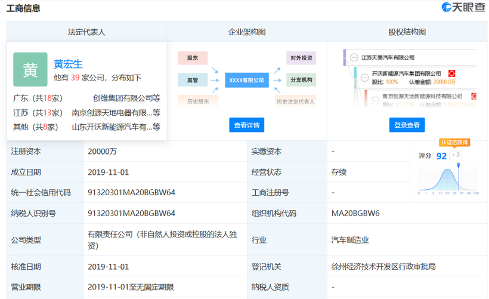Image resolution: width=489 pixels, height=299 pixels.
Task: Click the 有限责任公司 company type value
Action: tap(162, 240)
